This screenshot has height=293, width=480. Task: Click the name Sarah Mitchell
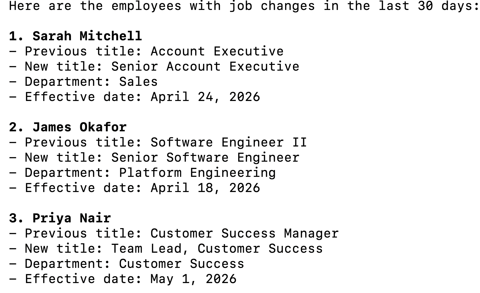87,36
